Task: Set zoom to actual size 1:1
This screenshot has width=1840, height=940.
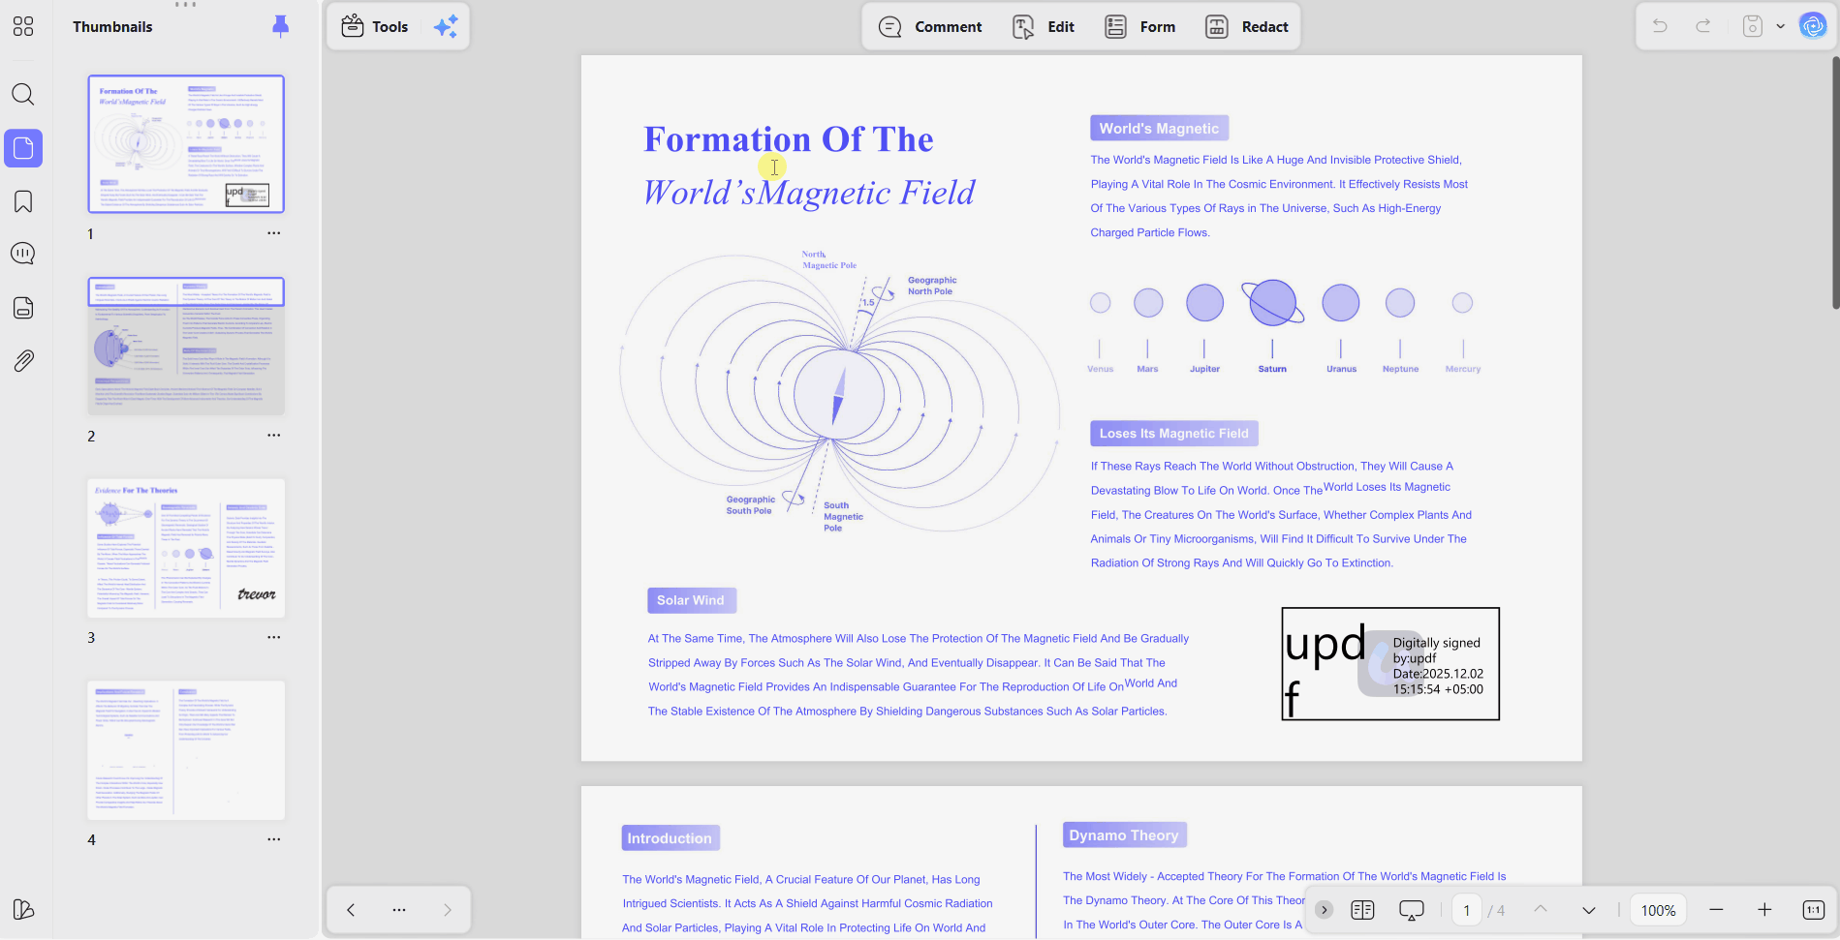Action: click(1813, 910)
